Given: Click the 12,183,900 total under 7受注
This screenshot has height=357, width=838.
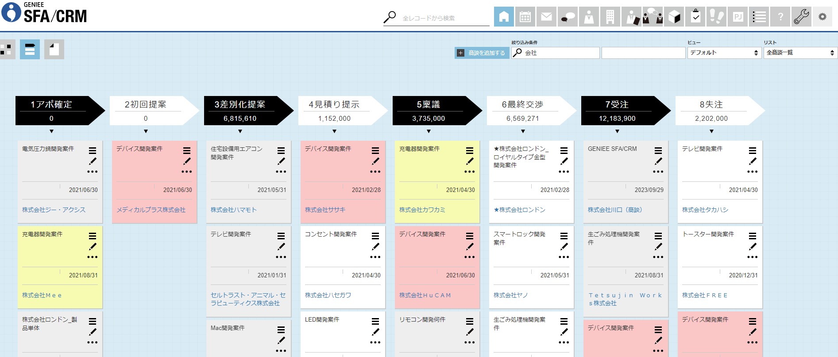Looking at the screenshot, I should (617, 119).
